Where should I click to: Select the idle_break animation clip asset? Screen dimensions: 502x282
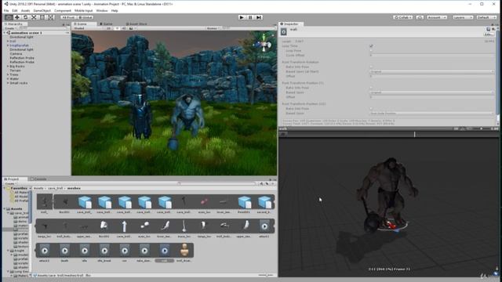coord(104,251)
